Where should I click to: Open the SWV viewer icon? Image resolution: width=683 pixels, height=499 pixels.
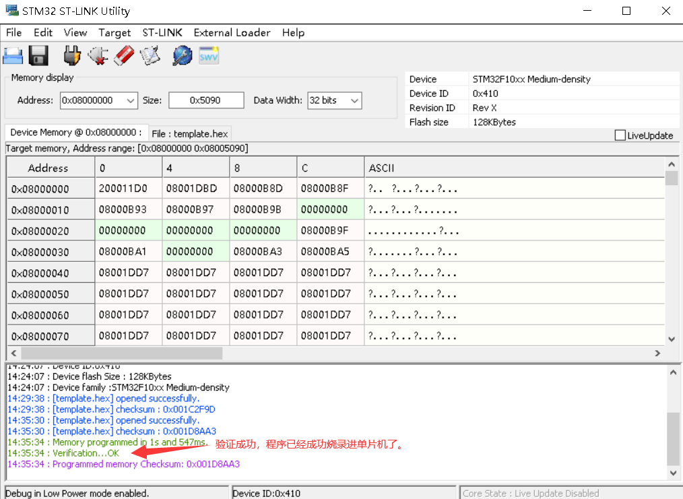(209, 56)
